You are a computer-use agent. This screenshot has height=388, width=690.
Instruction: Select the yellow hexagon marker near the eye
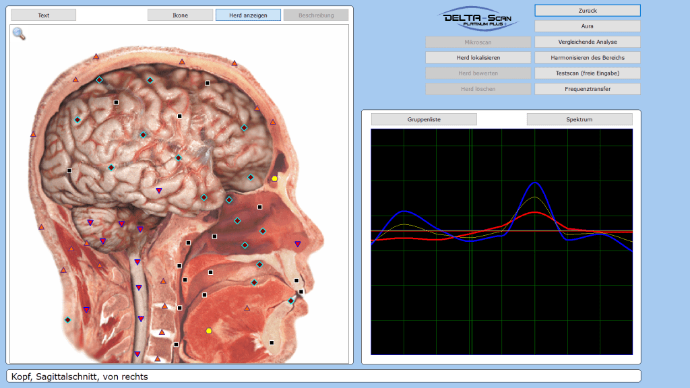pos(275,179)
